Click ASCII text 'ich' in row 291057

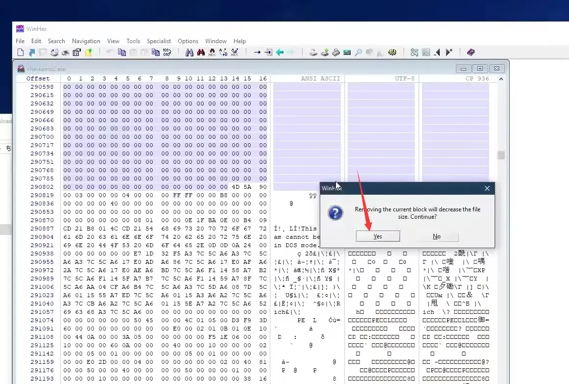(280, 312)
